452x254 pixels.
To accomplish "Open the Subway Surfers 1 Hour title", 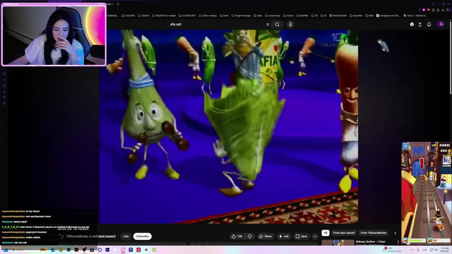I will [x=370, y=243].
